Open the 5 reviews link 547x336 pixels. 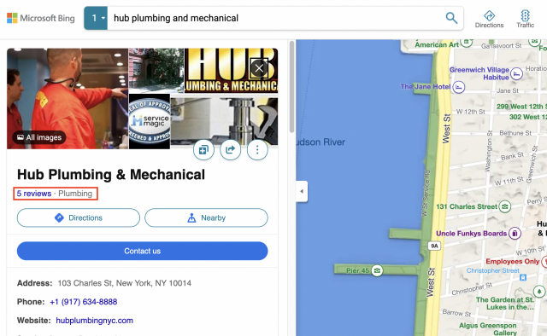coord(34,194)
